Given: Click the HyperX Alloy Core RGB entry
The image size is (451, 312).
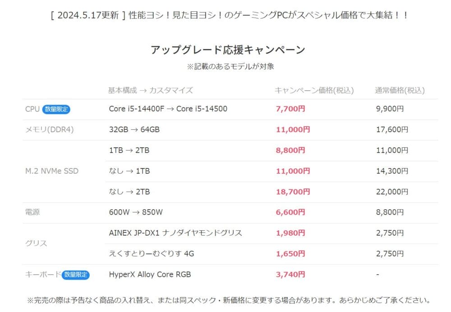Looking at the screenshot, I should point(150,275).
